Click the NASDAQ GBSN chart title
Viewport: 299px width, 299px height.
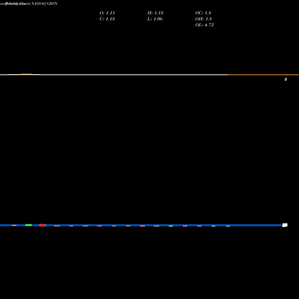pos(44,4)
